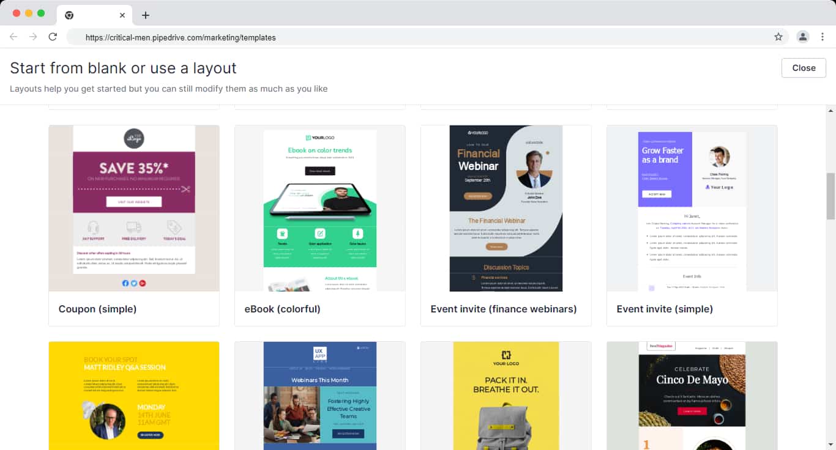Screen dimensions: 836x450
Task: Click the "Coupon (simple)" label
Action: pos(97,309)
